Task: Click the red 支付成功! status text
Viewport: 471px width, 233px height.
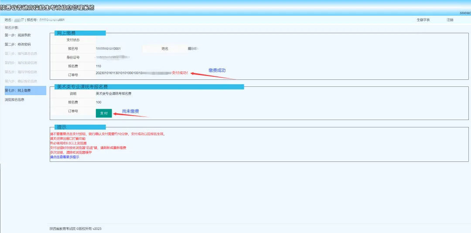Action: [x=180, y=73]
